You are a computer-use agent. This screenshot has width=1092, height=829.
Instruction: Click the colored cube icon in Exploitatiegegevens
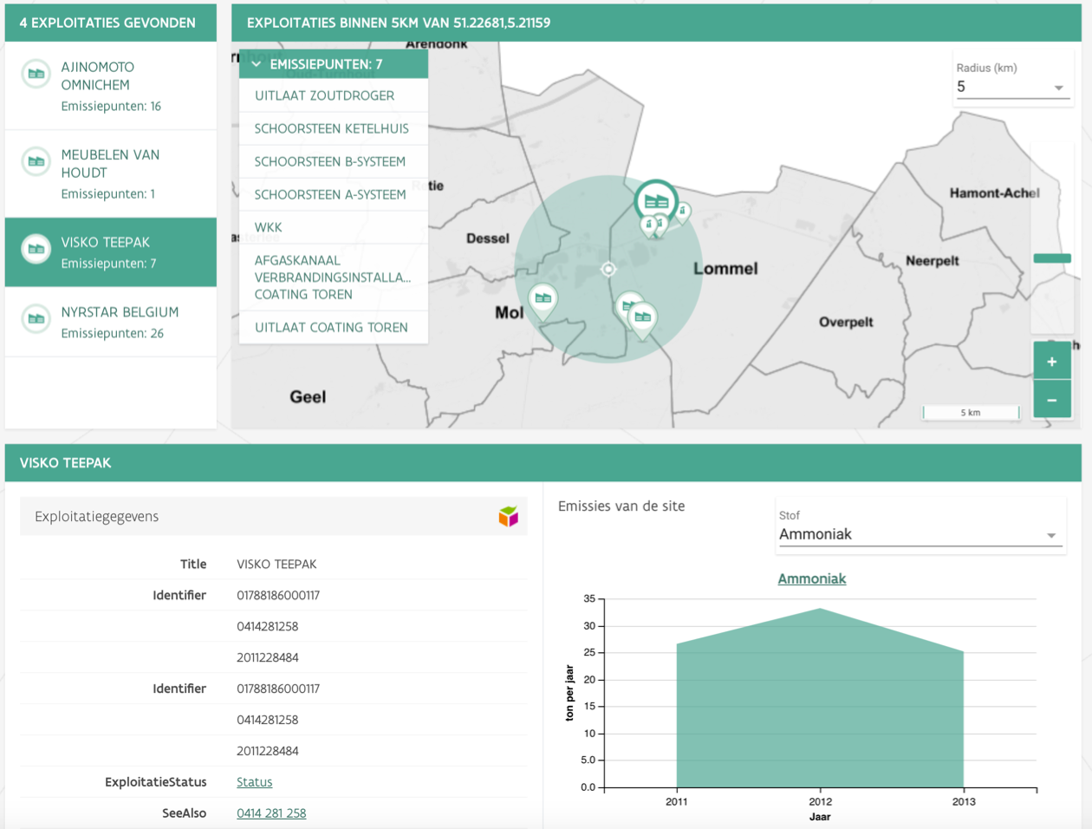pyautogui.click(x=508, y=517)
